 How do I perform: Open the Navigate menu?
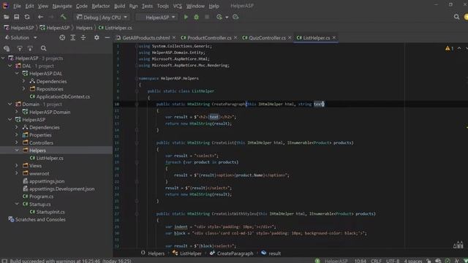tap(62, 6)
